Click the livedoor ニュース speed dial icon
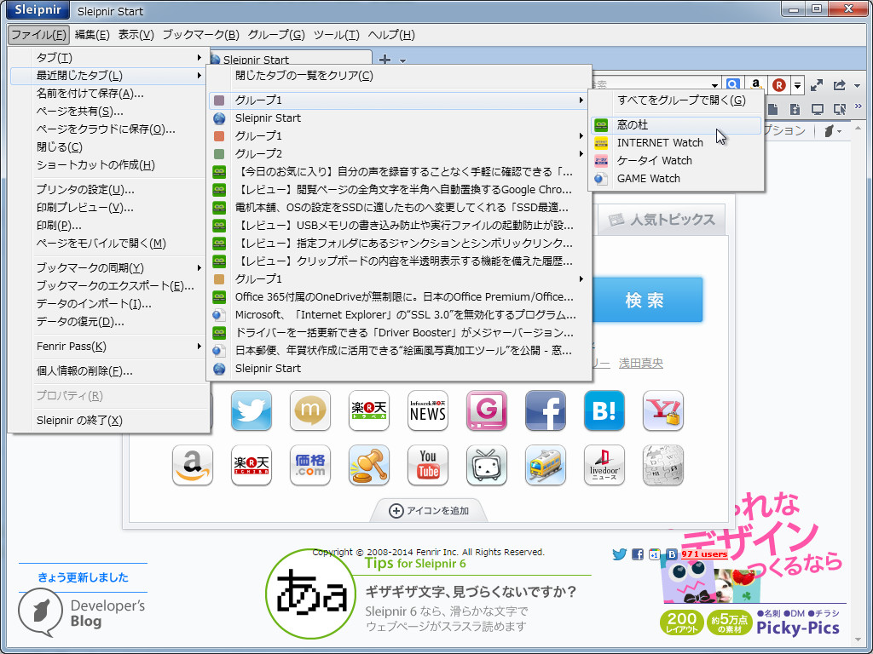 (604, 466)
